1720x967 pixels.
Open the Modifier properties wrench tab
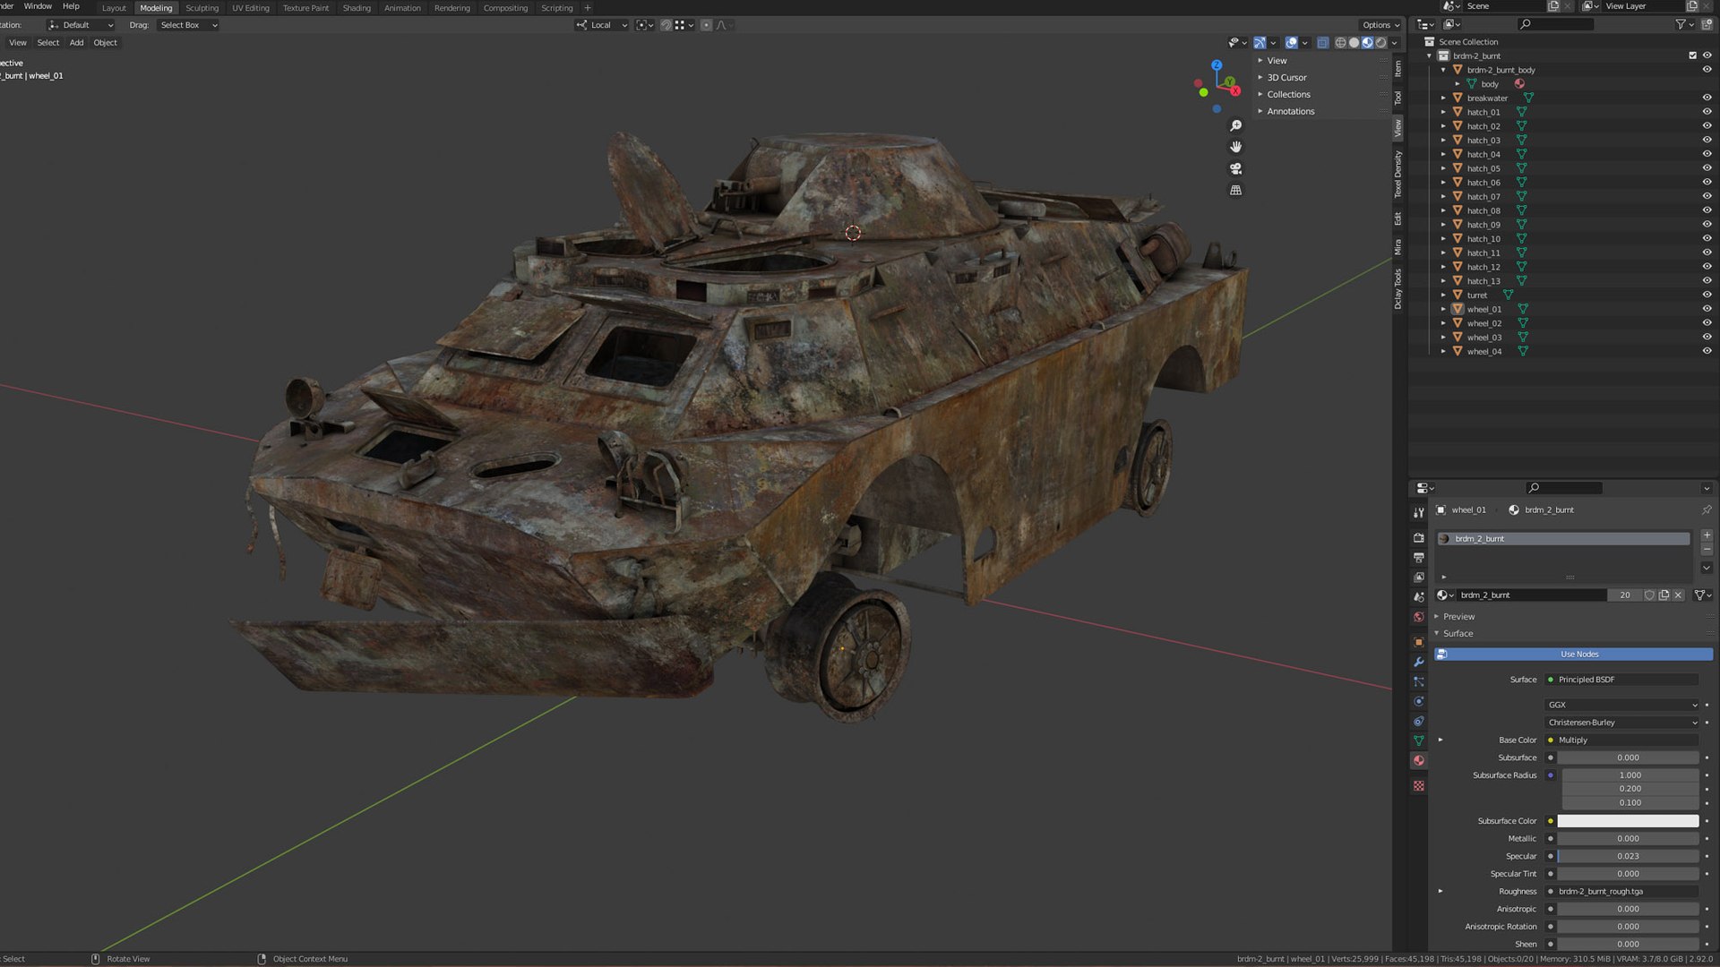[x=1419, y=662]
